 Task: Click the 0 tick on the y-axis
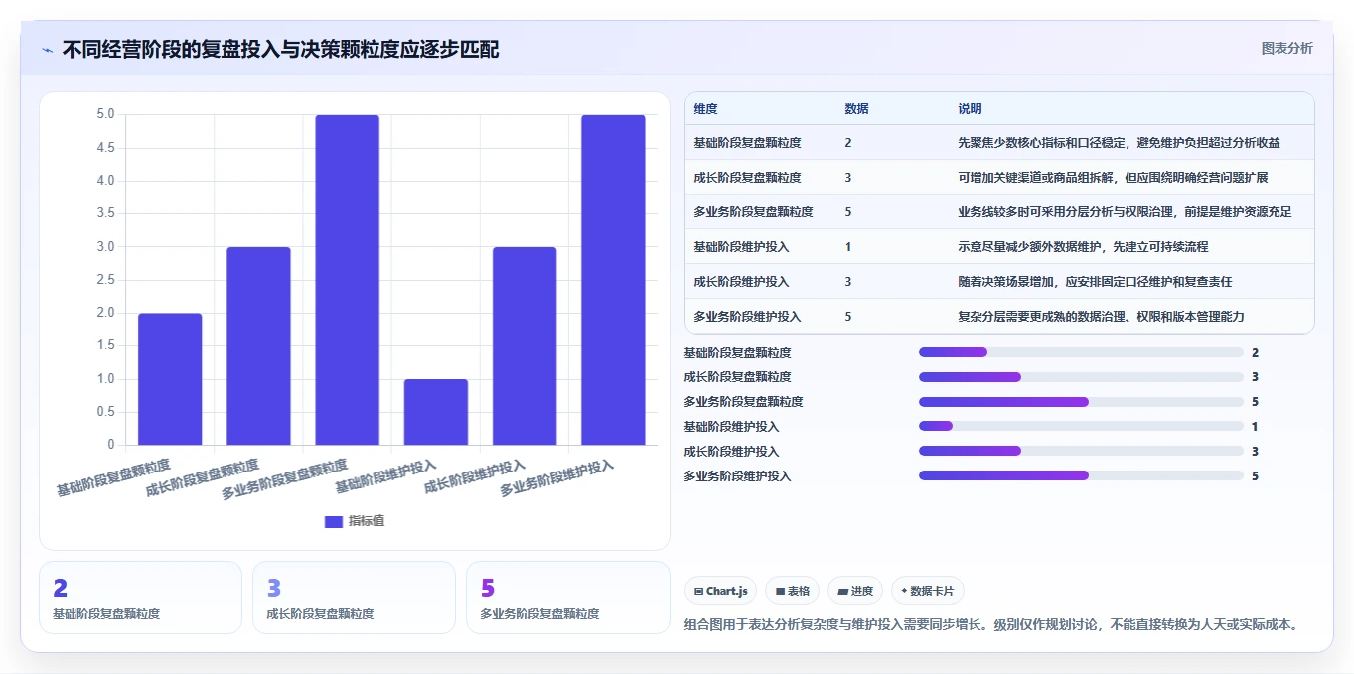point(111,444)
